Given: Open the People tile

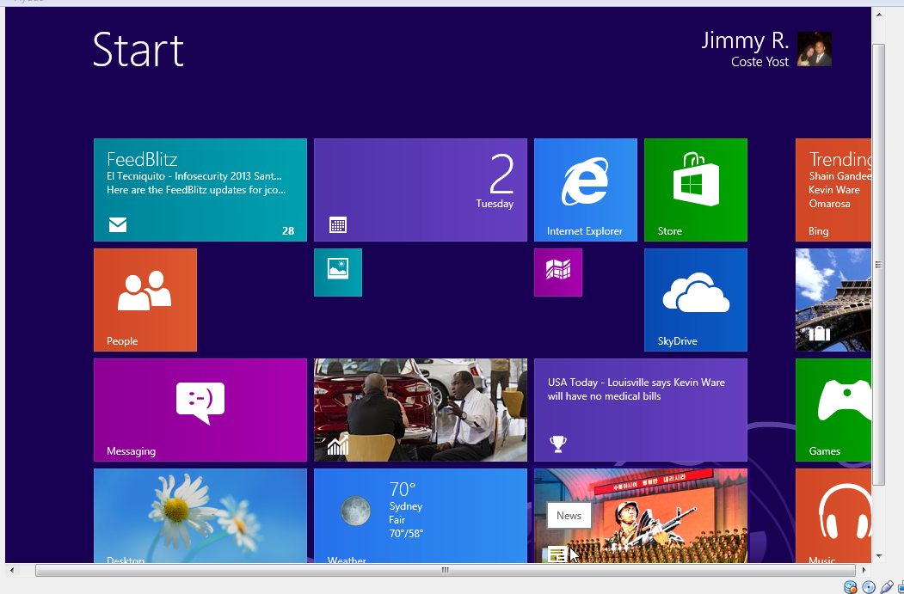Looking at the screenshot, I should [x=145, y=300].
